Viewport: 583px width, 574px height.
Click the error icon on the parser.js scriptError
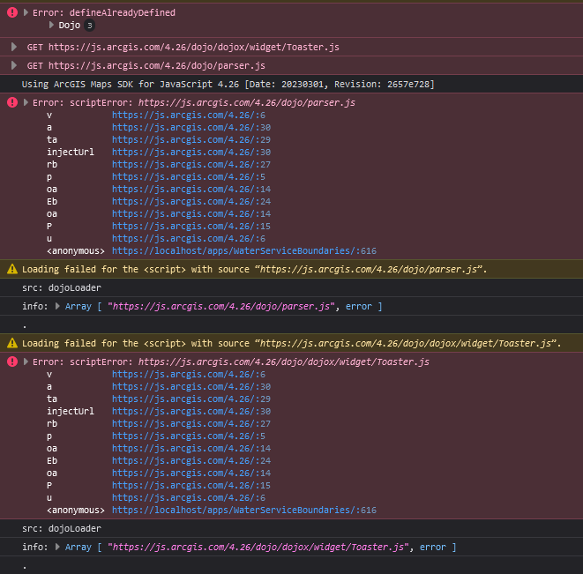[12, 102]
